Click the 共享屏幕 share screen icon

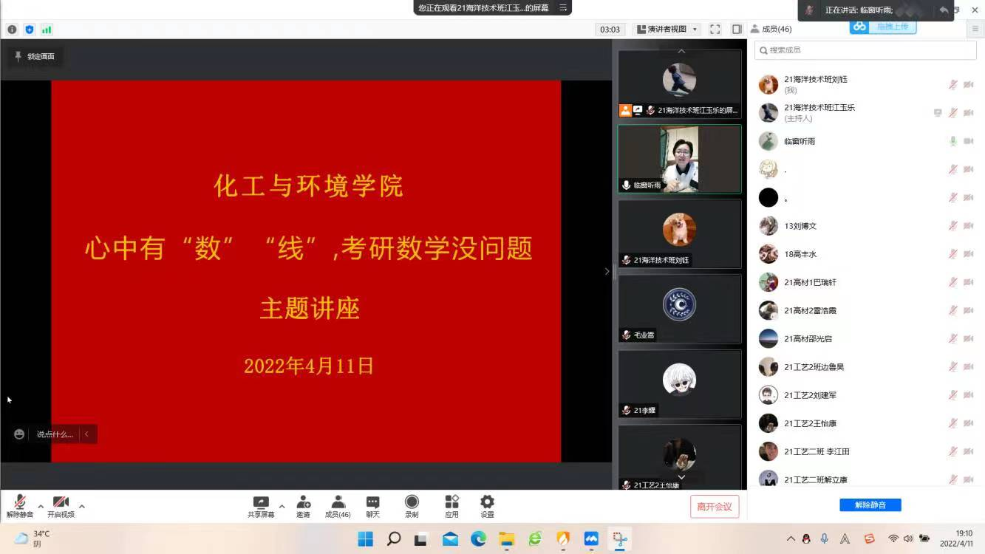pos(261,506)
